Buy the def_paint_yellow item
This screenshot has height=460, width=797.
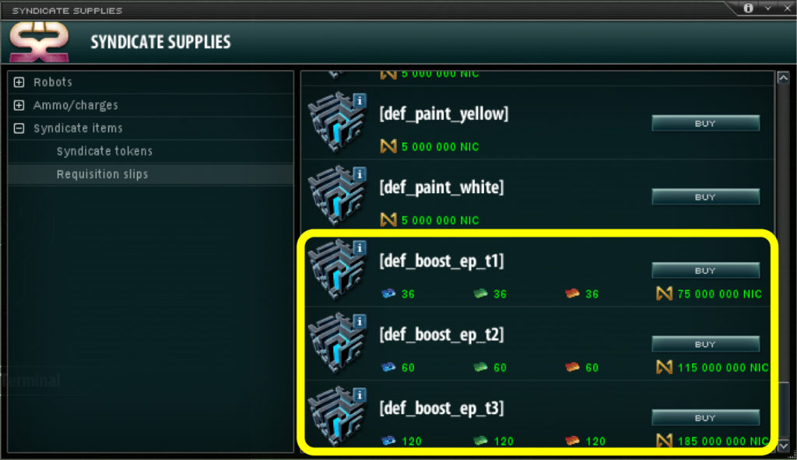click(705, 124)
